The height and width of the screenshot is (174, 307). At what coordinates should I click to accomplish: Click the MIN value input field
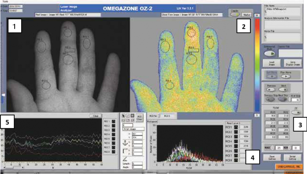pyautogui.click(x=296, y=148)
